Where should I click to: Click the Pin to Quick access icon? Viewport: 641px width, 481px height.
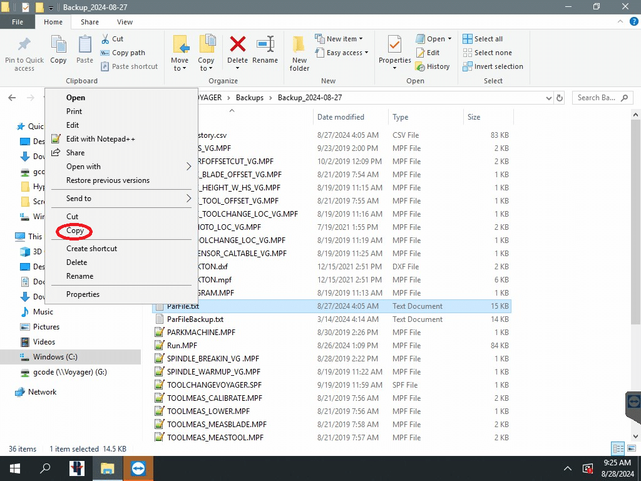24,53
